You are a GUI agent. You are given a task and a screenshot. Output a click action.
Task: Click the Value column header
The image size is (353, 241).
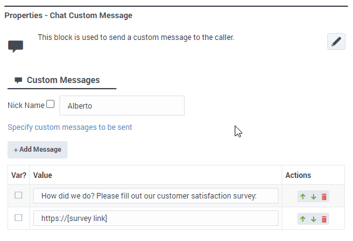pyautogui.click(x=43, y=175)
